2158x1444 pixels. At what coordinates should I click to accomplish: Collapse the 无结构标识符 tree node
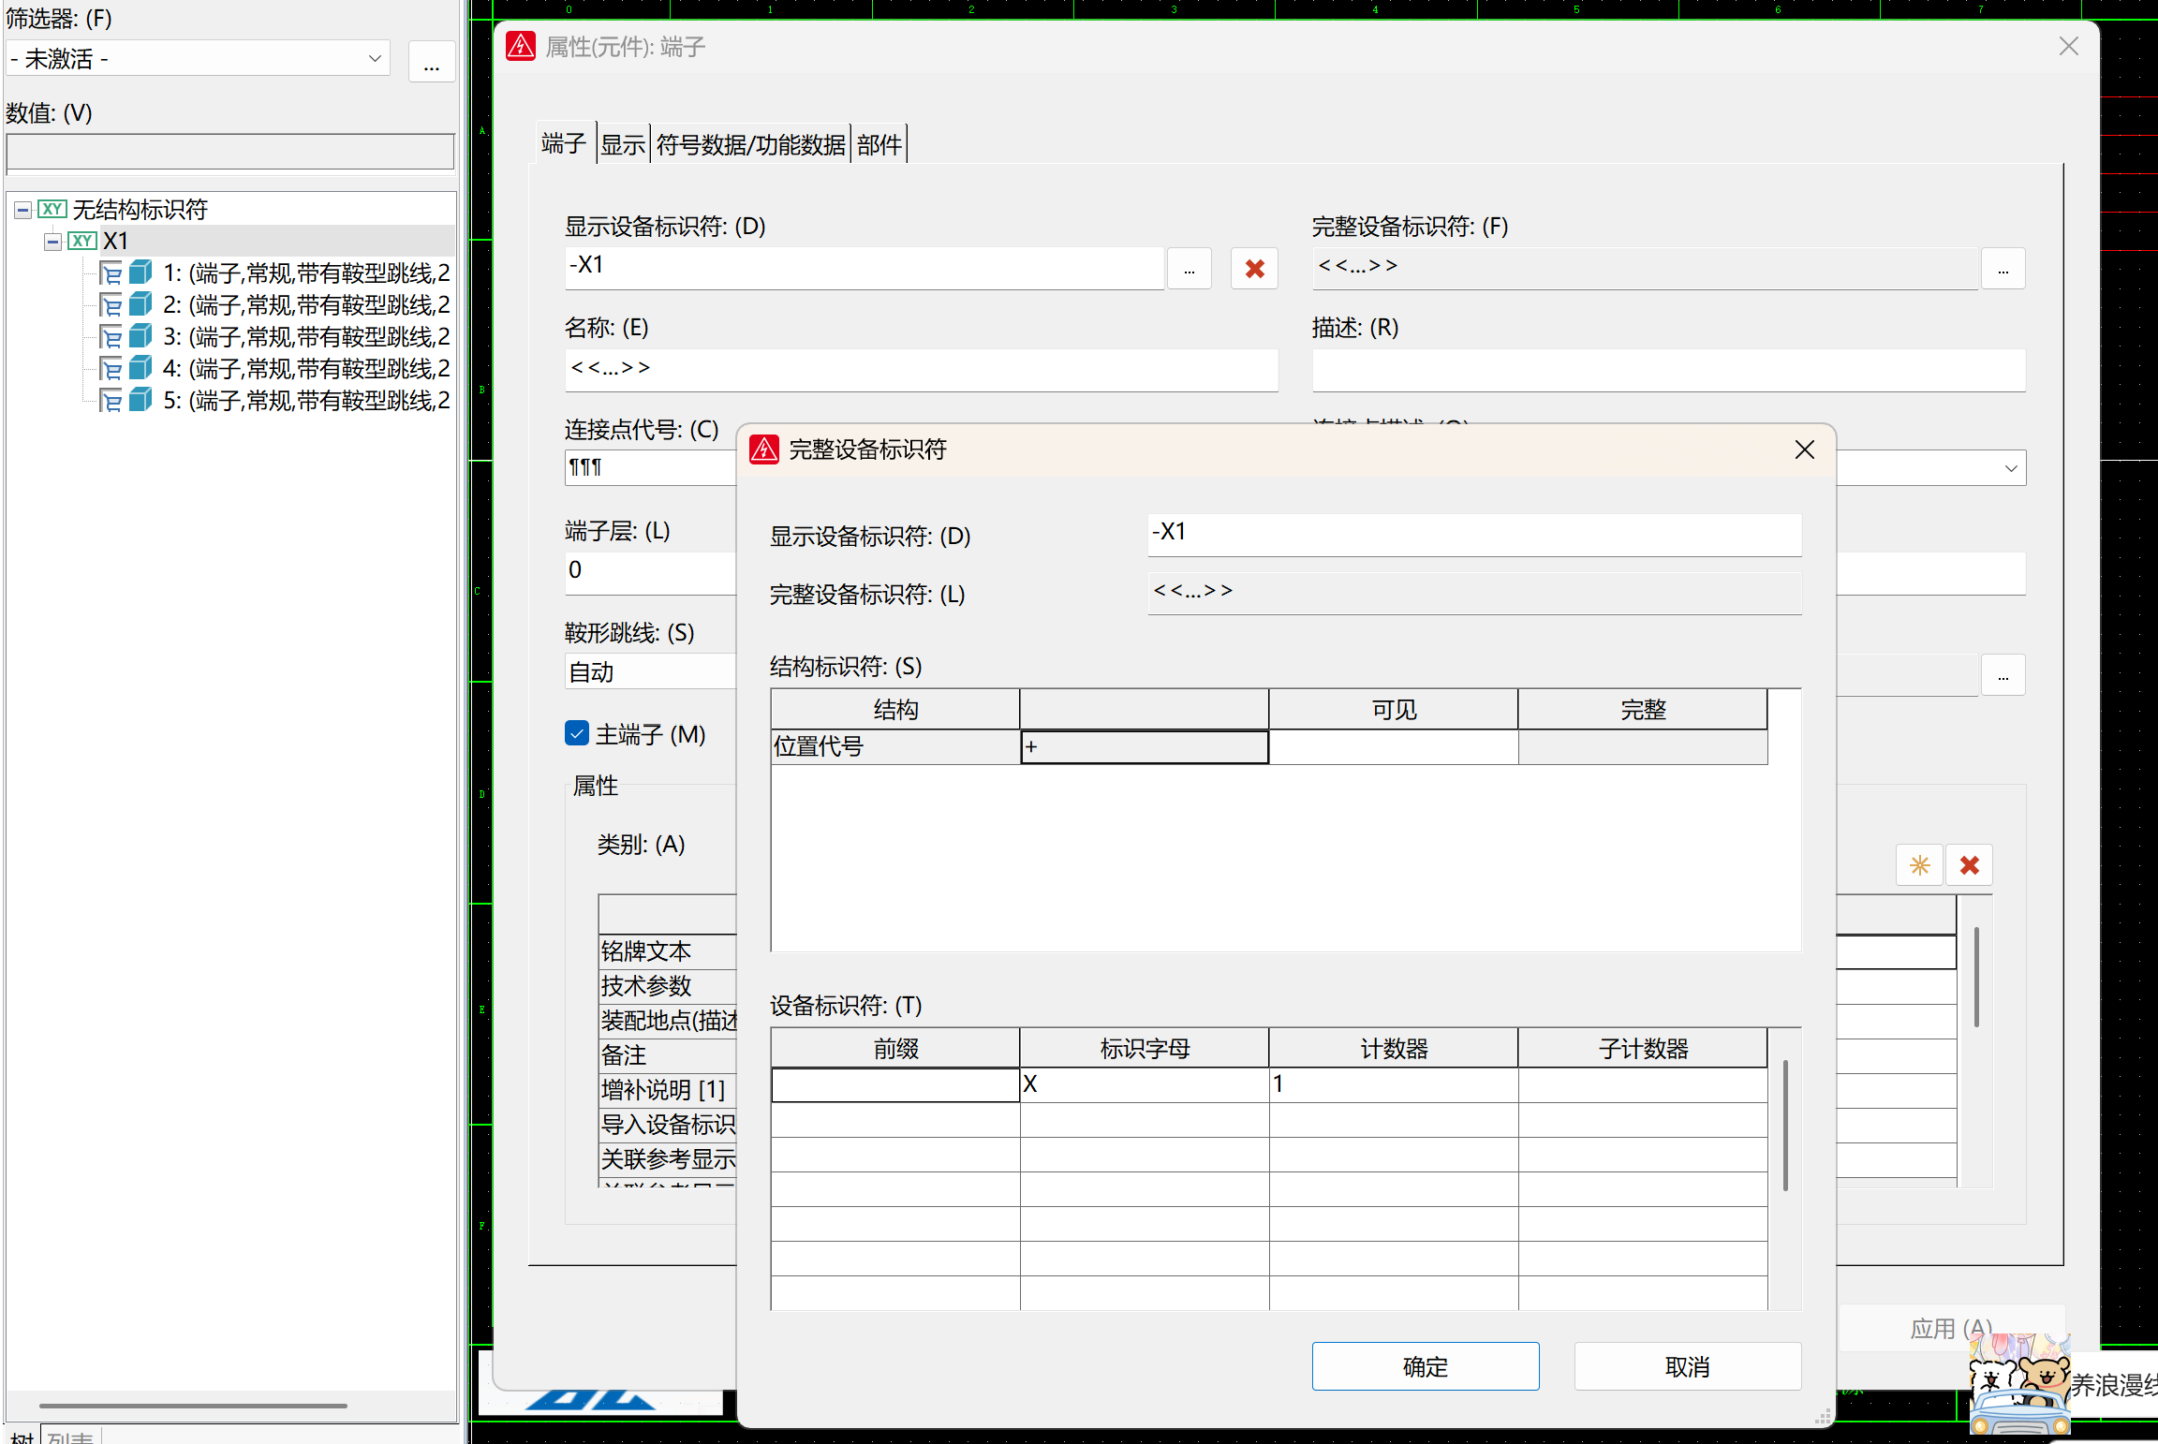point(22,210)
